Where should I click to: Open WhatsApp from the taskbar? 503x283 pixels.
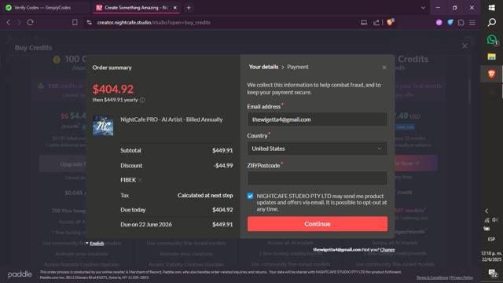[492, 39]
